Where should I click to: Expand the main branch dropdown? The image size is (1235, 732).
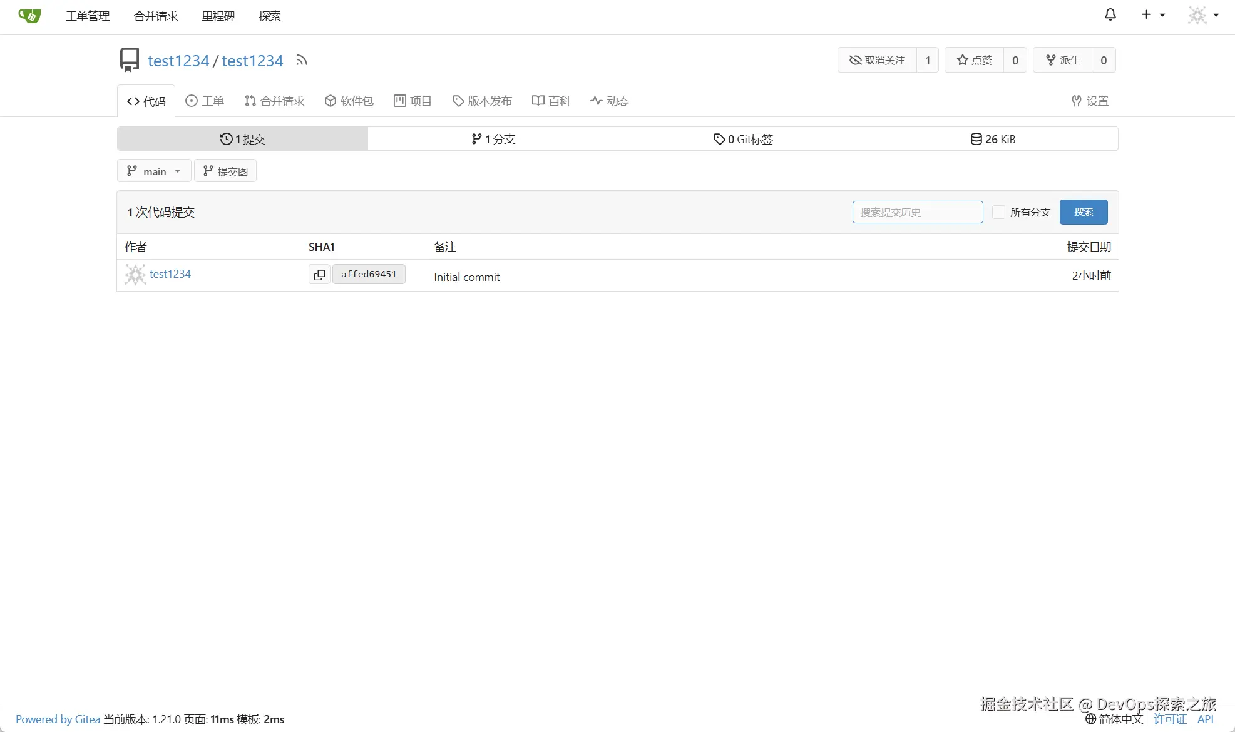(154, 171)
